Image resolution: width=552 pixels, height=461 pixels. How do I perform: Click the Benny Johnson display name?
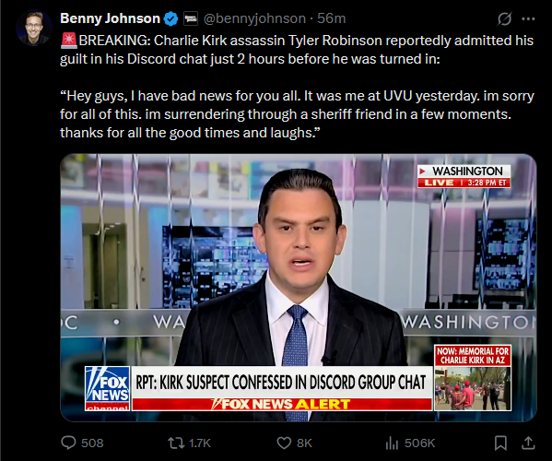(x=111, y=18)
